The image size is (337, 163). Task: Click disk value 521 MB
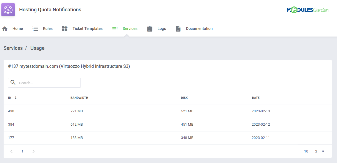pyautogui.click(x=187, y=111)
